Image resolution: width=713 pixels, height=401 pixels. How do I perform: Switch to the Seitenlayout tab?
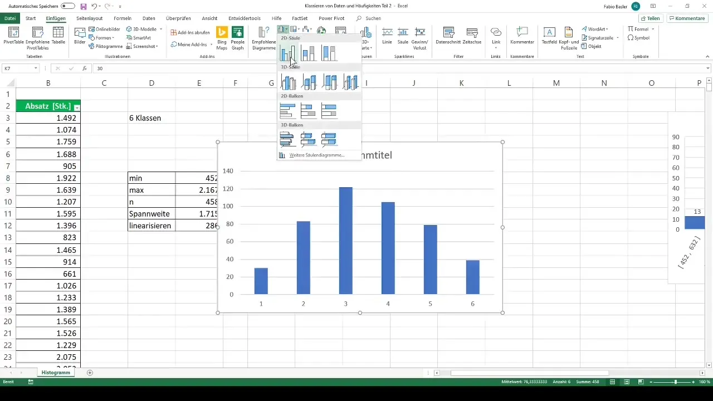89,18
